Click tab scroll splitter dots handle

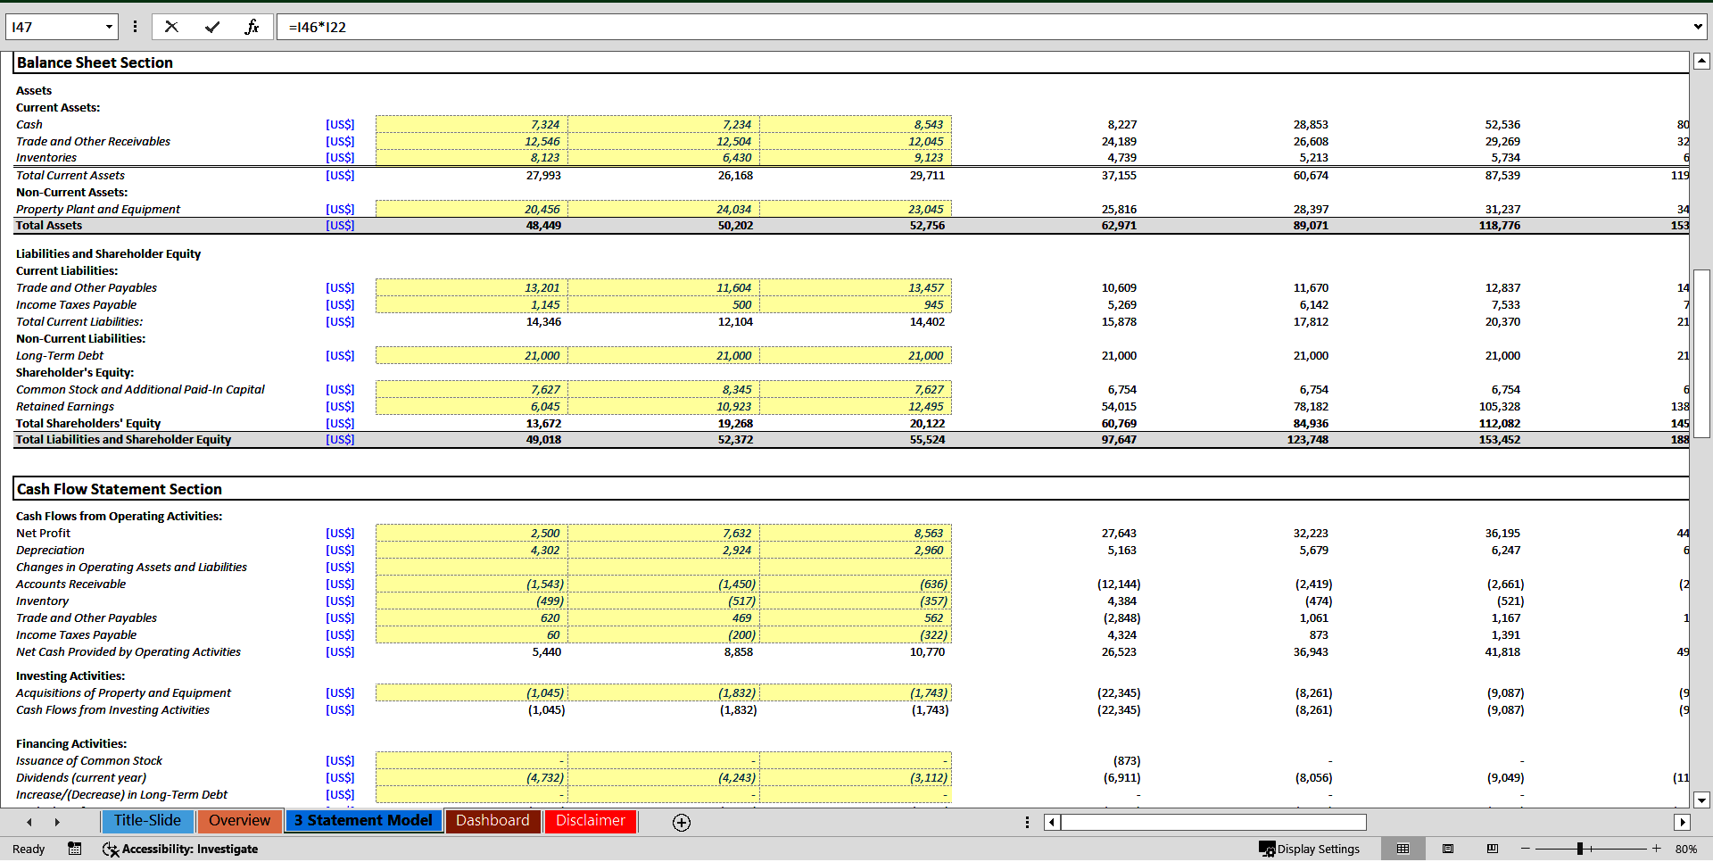click(1027, 823)
